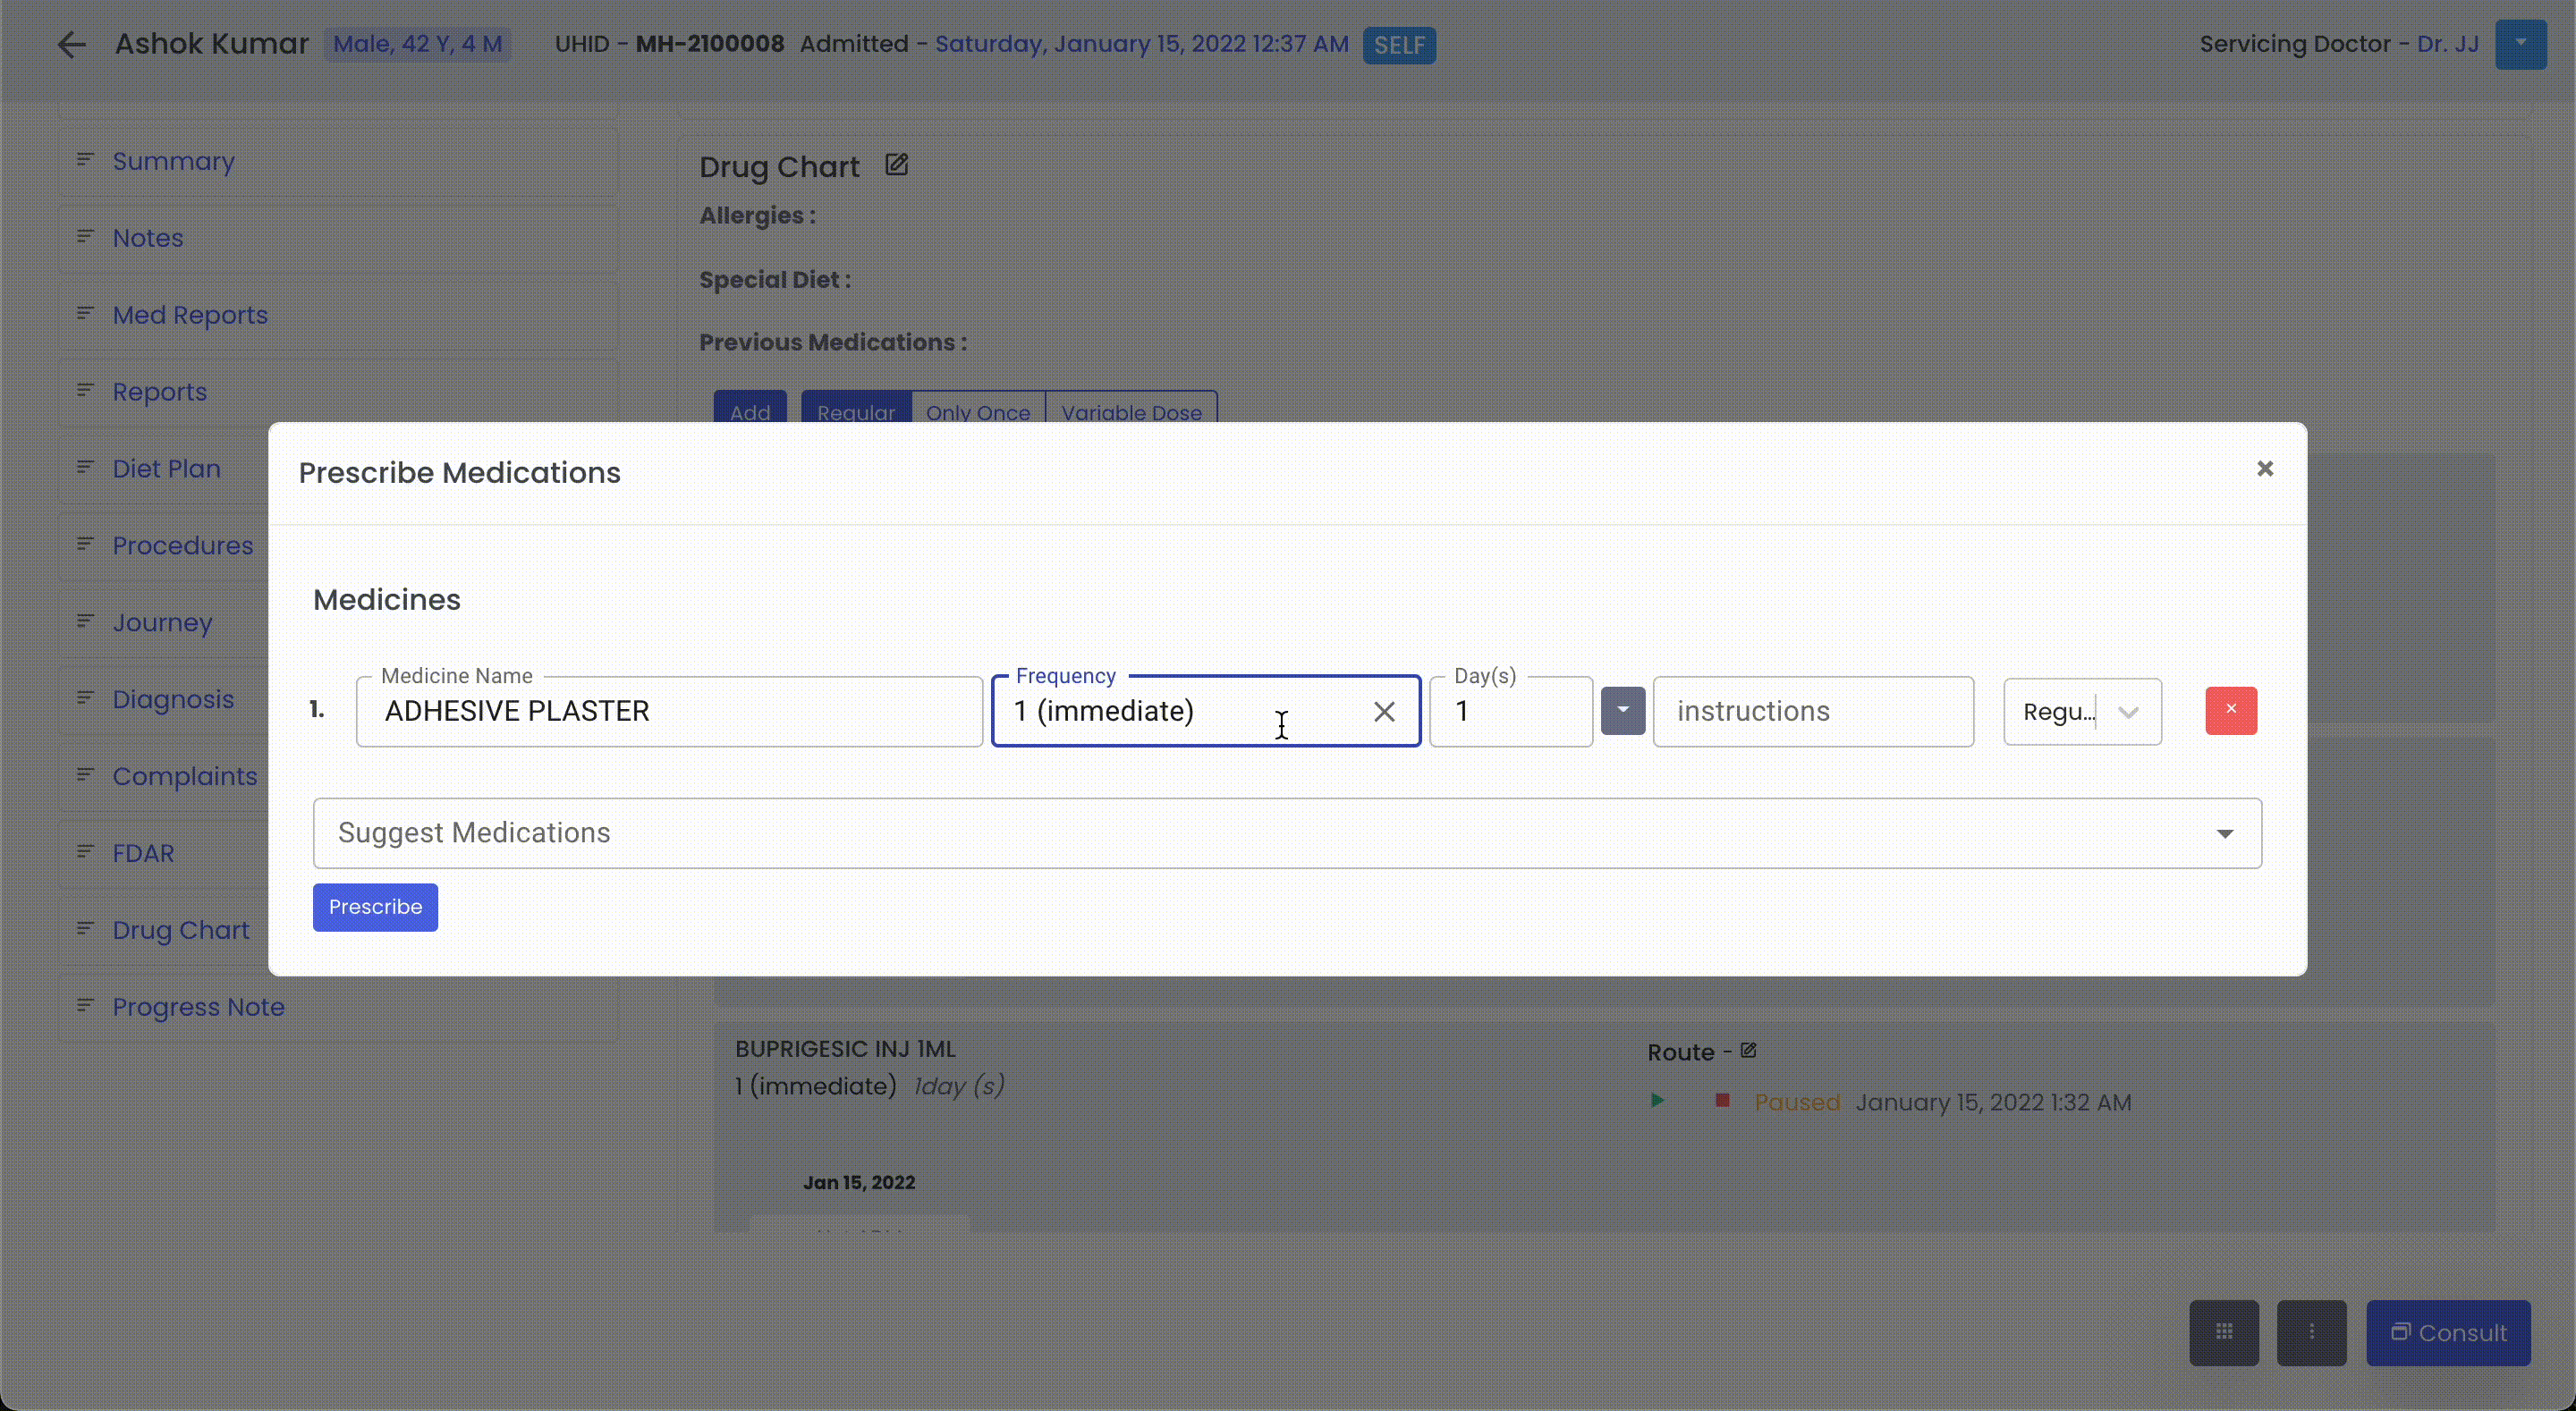Image resolution: width=2576 pixels, height=1411 pixels.
Task: Click the red delete medication row icon
Action: click(2230, 711)
